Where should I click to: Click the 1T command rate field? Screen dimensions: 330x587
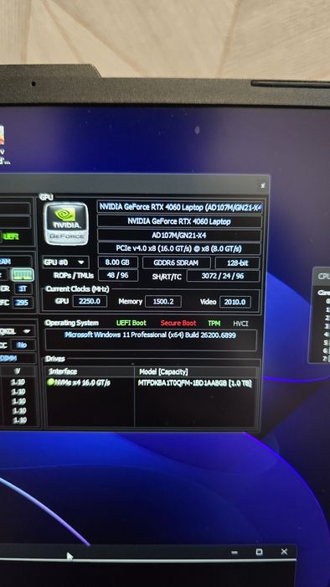pos(23,289)
